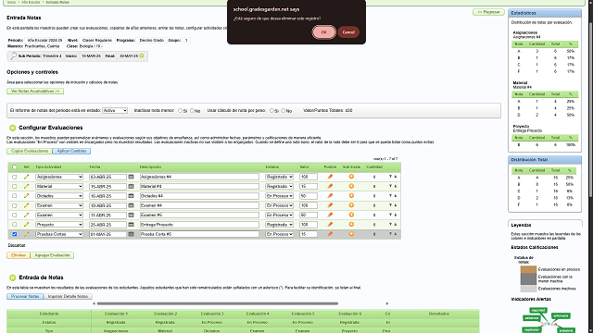
Task: Open Estatus dropdown for Examen #5 row
Action: [279, 215]
